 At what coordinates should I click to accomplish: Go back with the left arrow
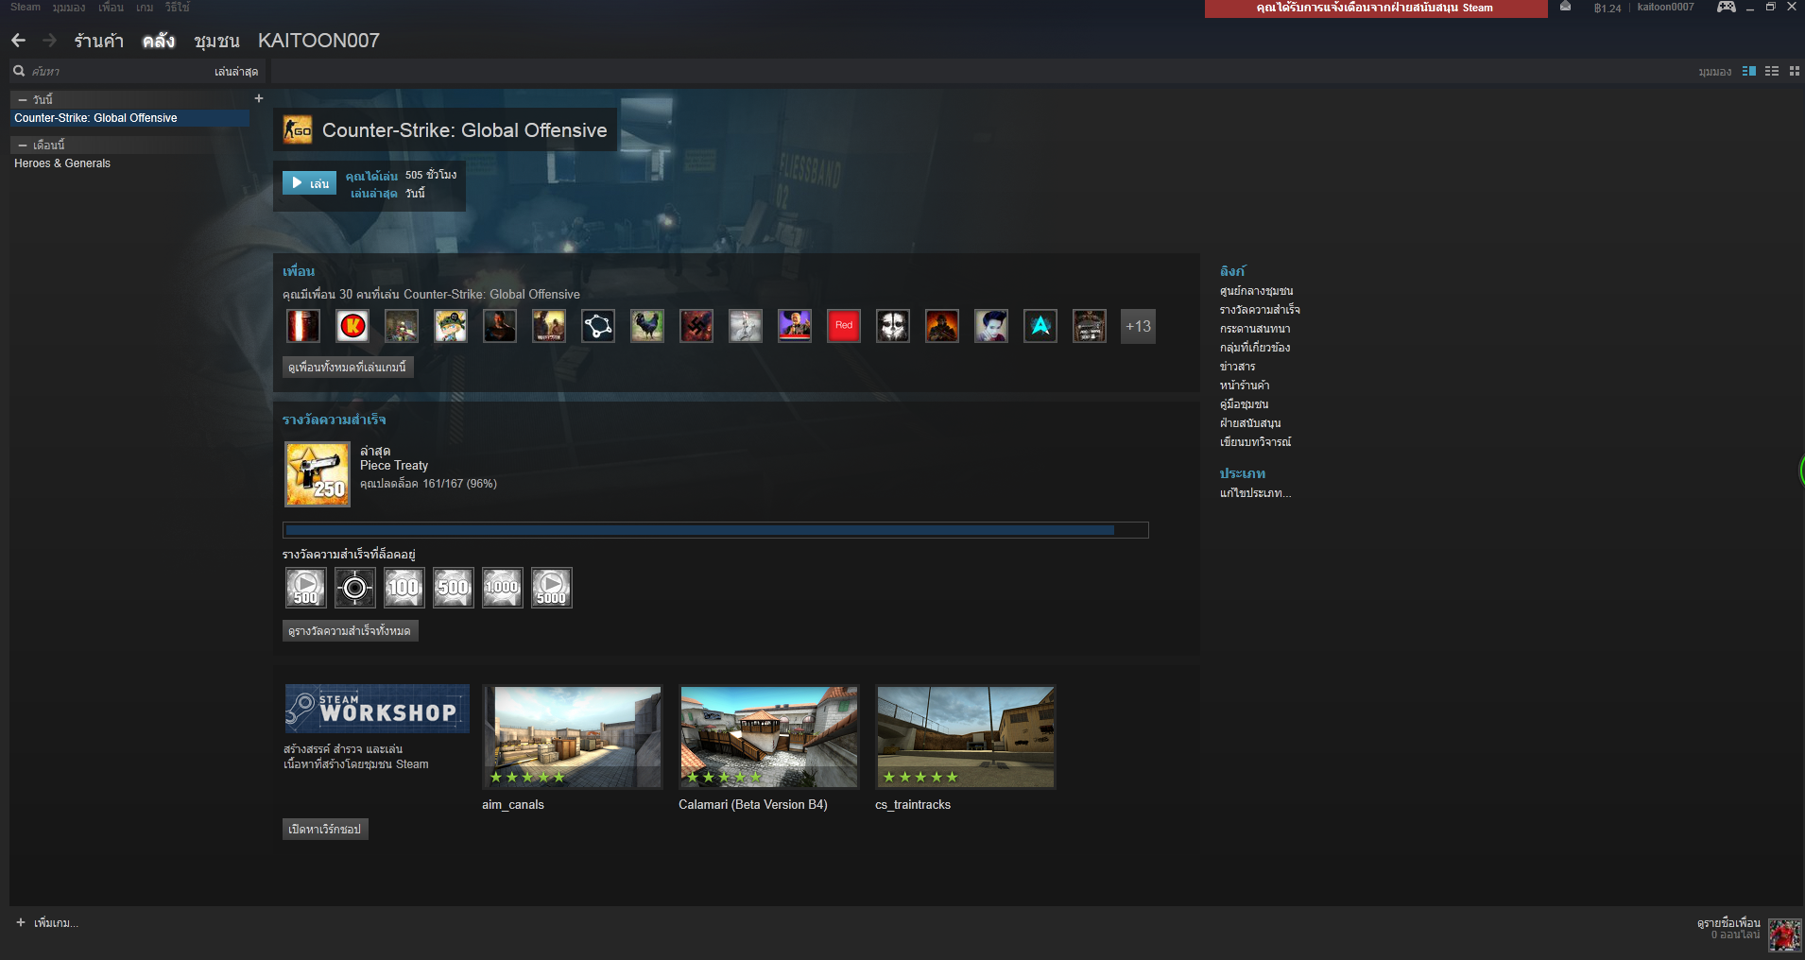(x=18, y=41)
